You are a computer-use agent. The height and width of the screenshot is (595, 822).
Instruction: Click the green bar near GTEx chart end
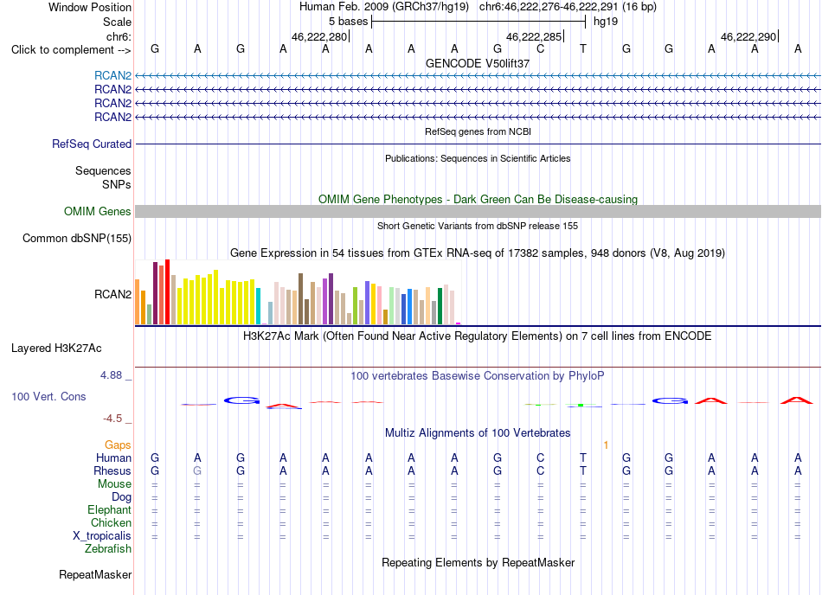click(x=440, y=306)
